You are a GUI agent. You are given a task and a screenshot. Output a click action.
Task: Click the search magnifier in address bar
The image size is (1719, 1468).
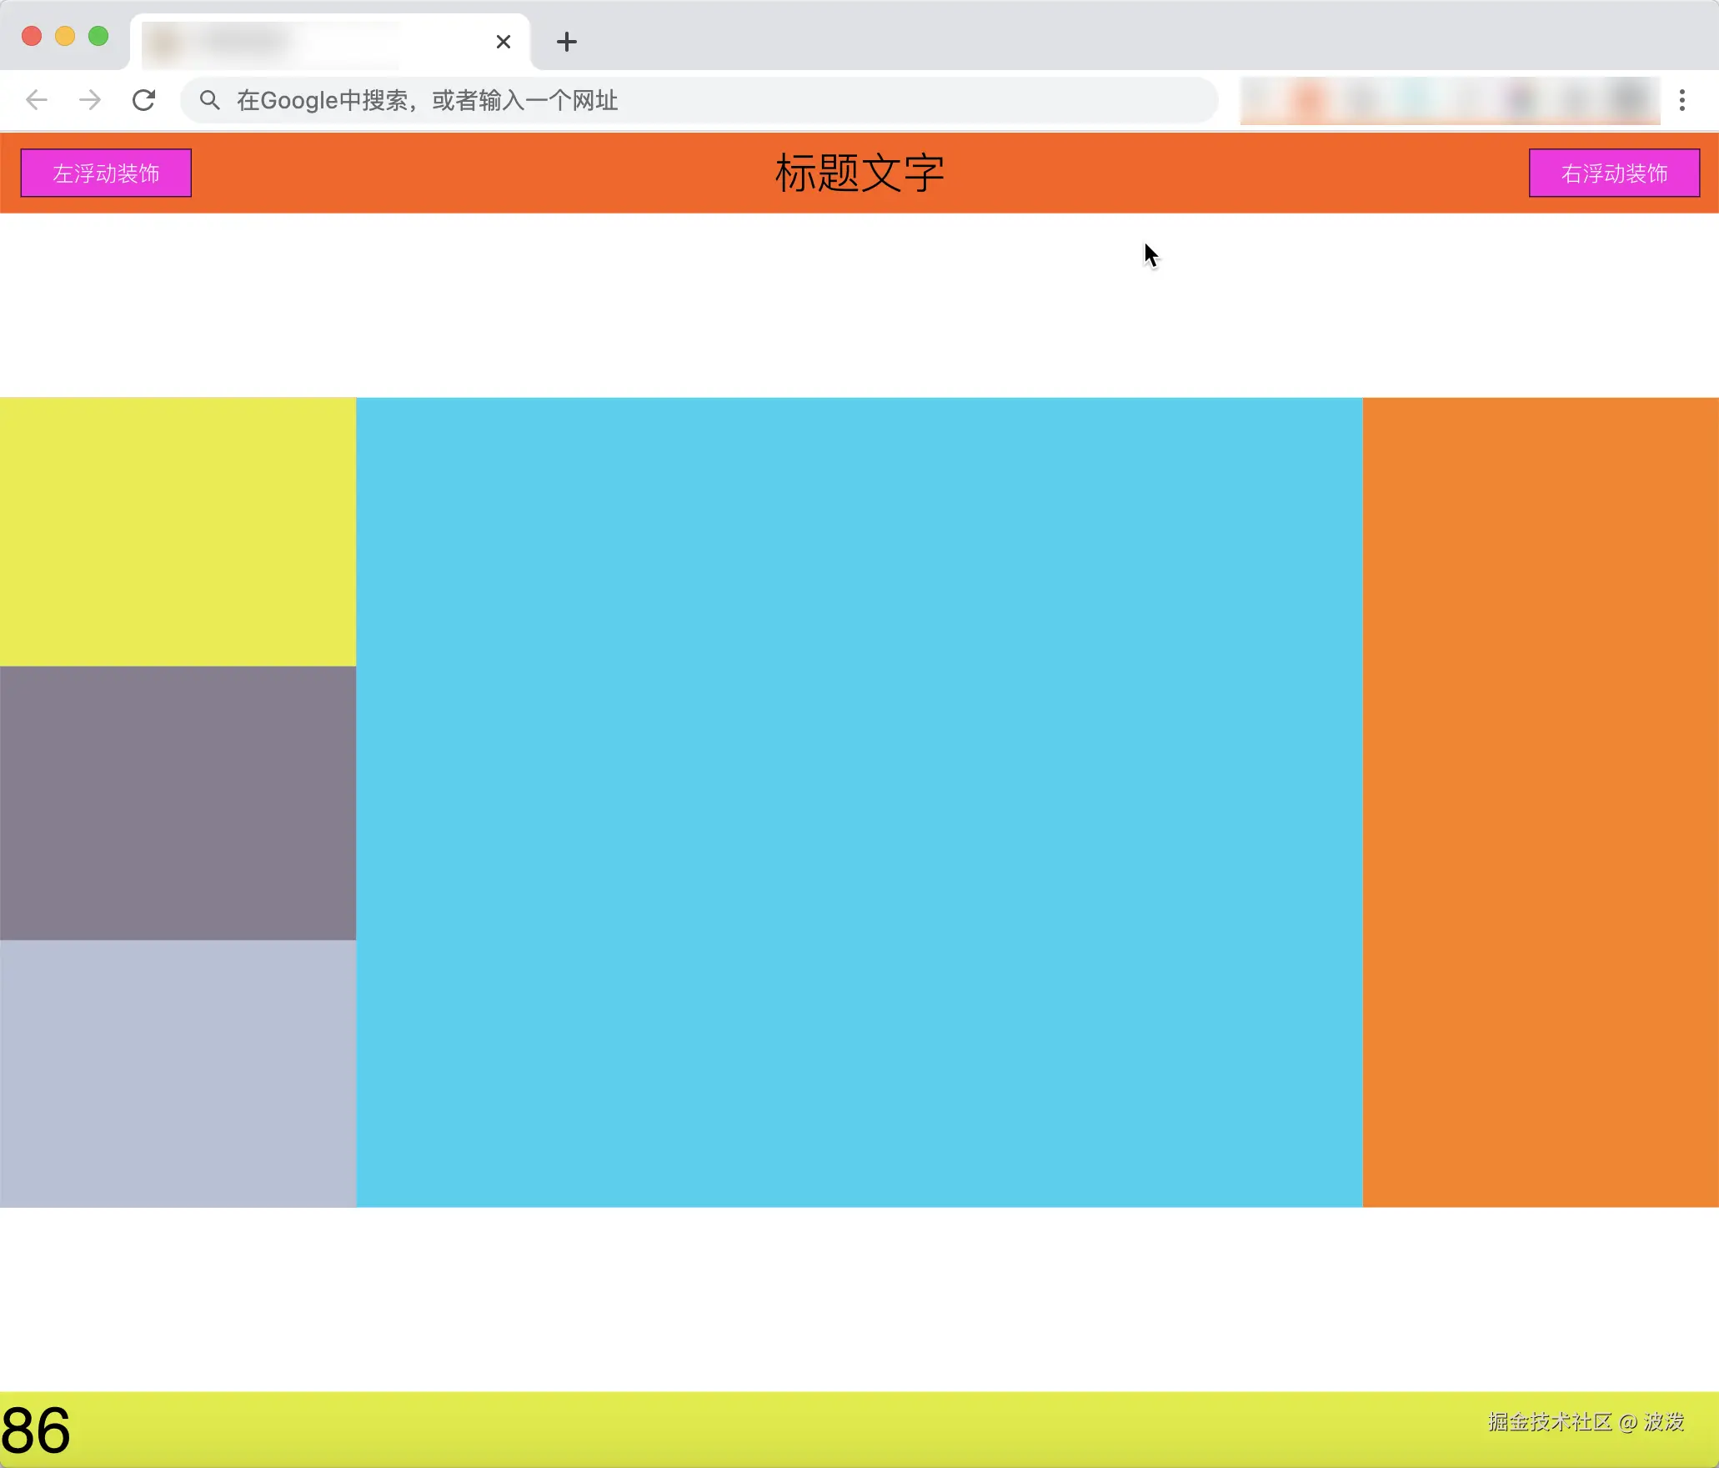[210, 100]
